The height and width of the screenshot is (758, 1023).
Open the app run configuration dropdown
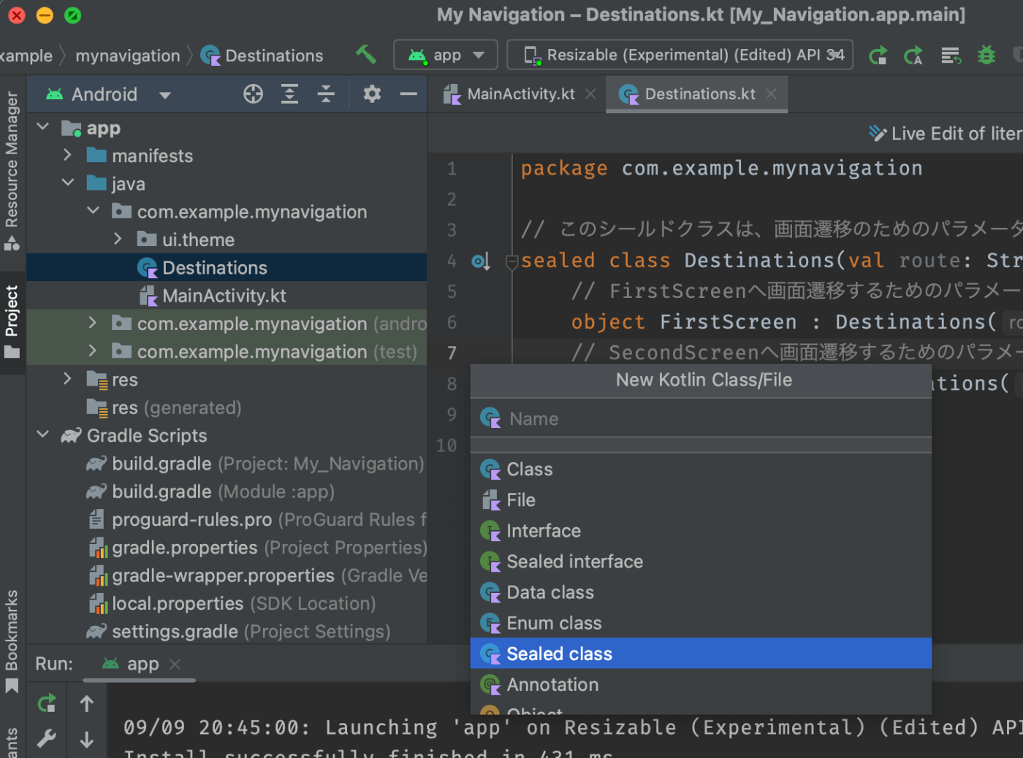(446, 55)
